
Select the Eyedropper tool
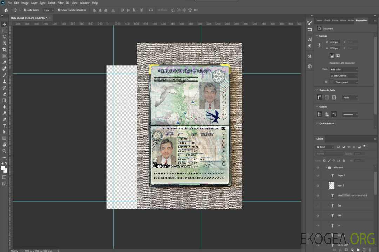click(4, 62)
